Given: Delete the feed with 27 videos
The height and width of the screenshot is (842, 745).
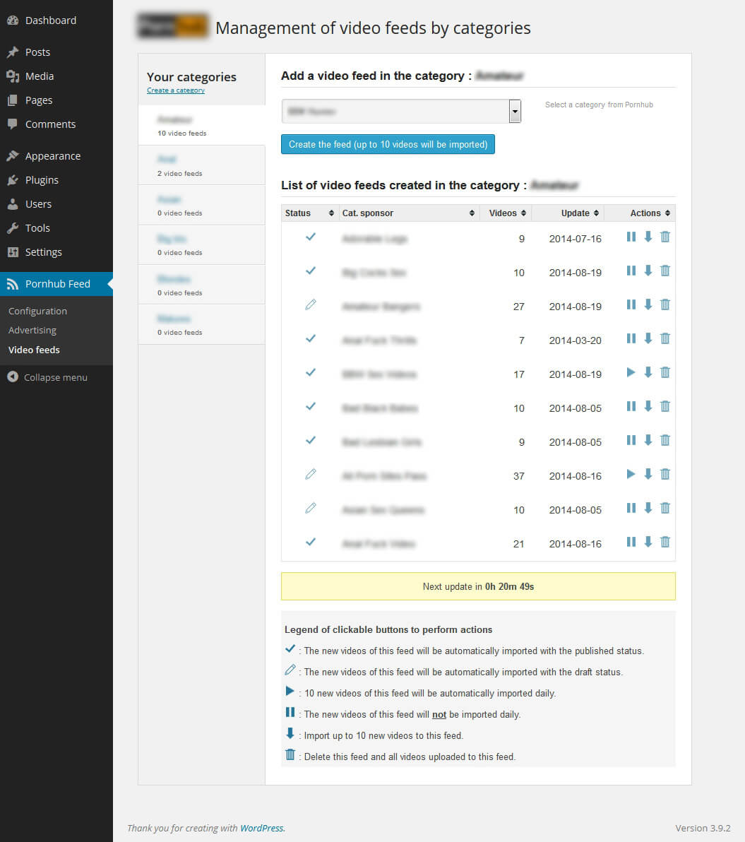Looking at the screenshot, I should coord(665,304).
